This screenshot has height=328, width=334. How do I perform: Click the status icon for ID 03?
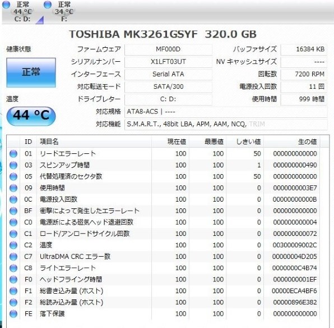click(x=13, y=165)
